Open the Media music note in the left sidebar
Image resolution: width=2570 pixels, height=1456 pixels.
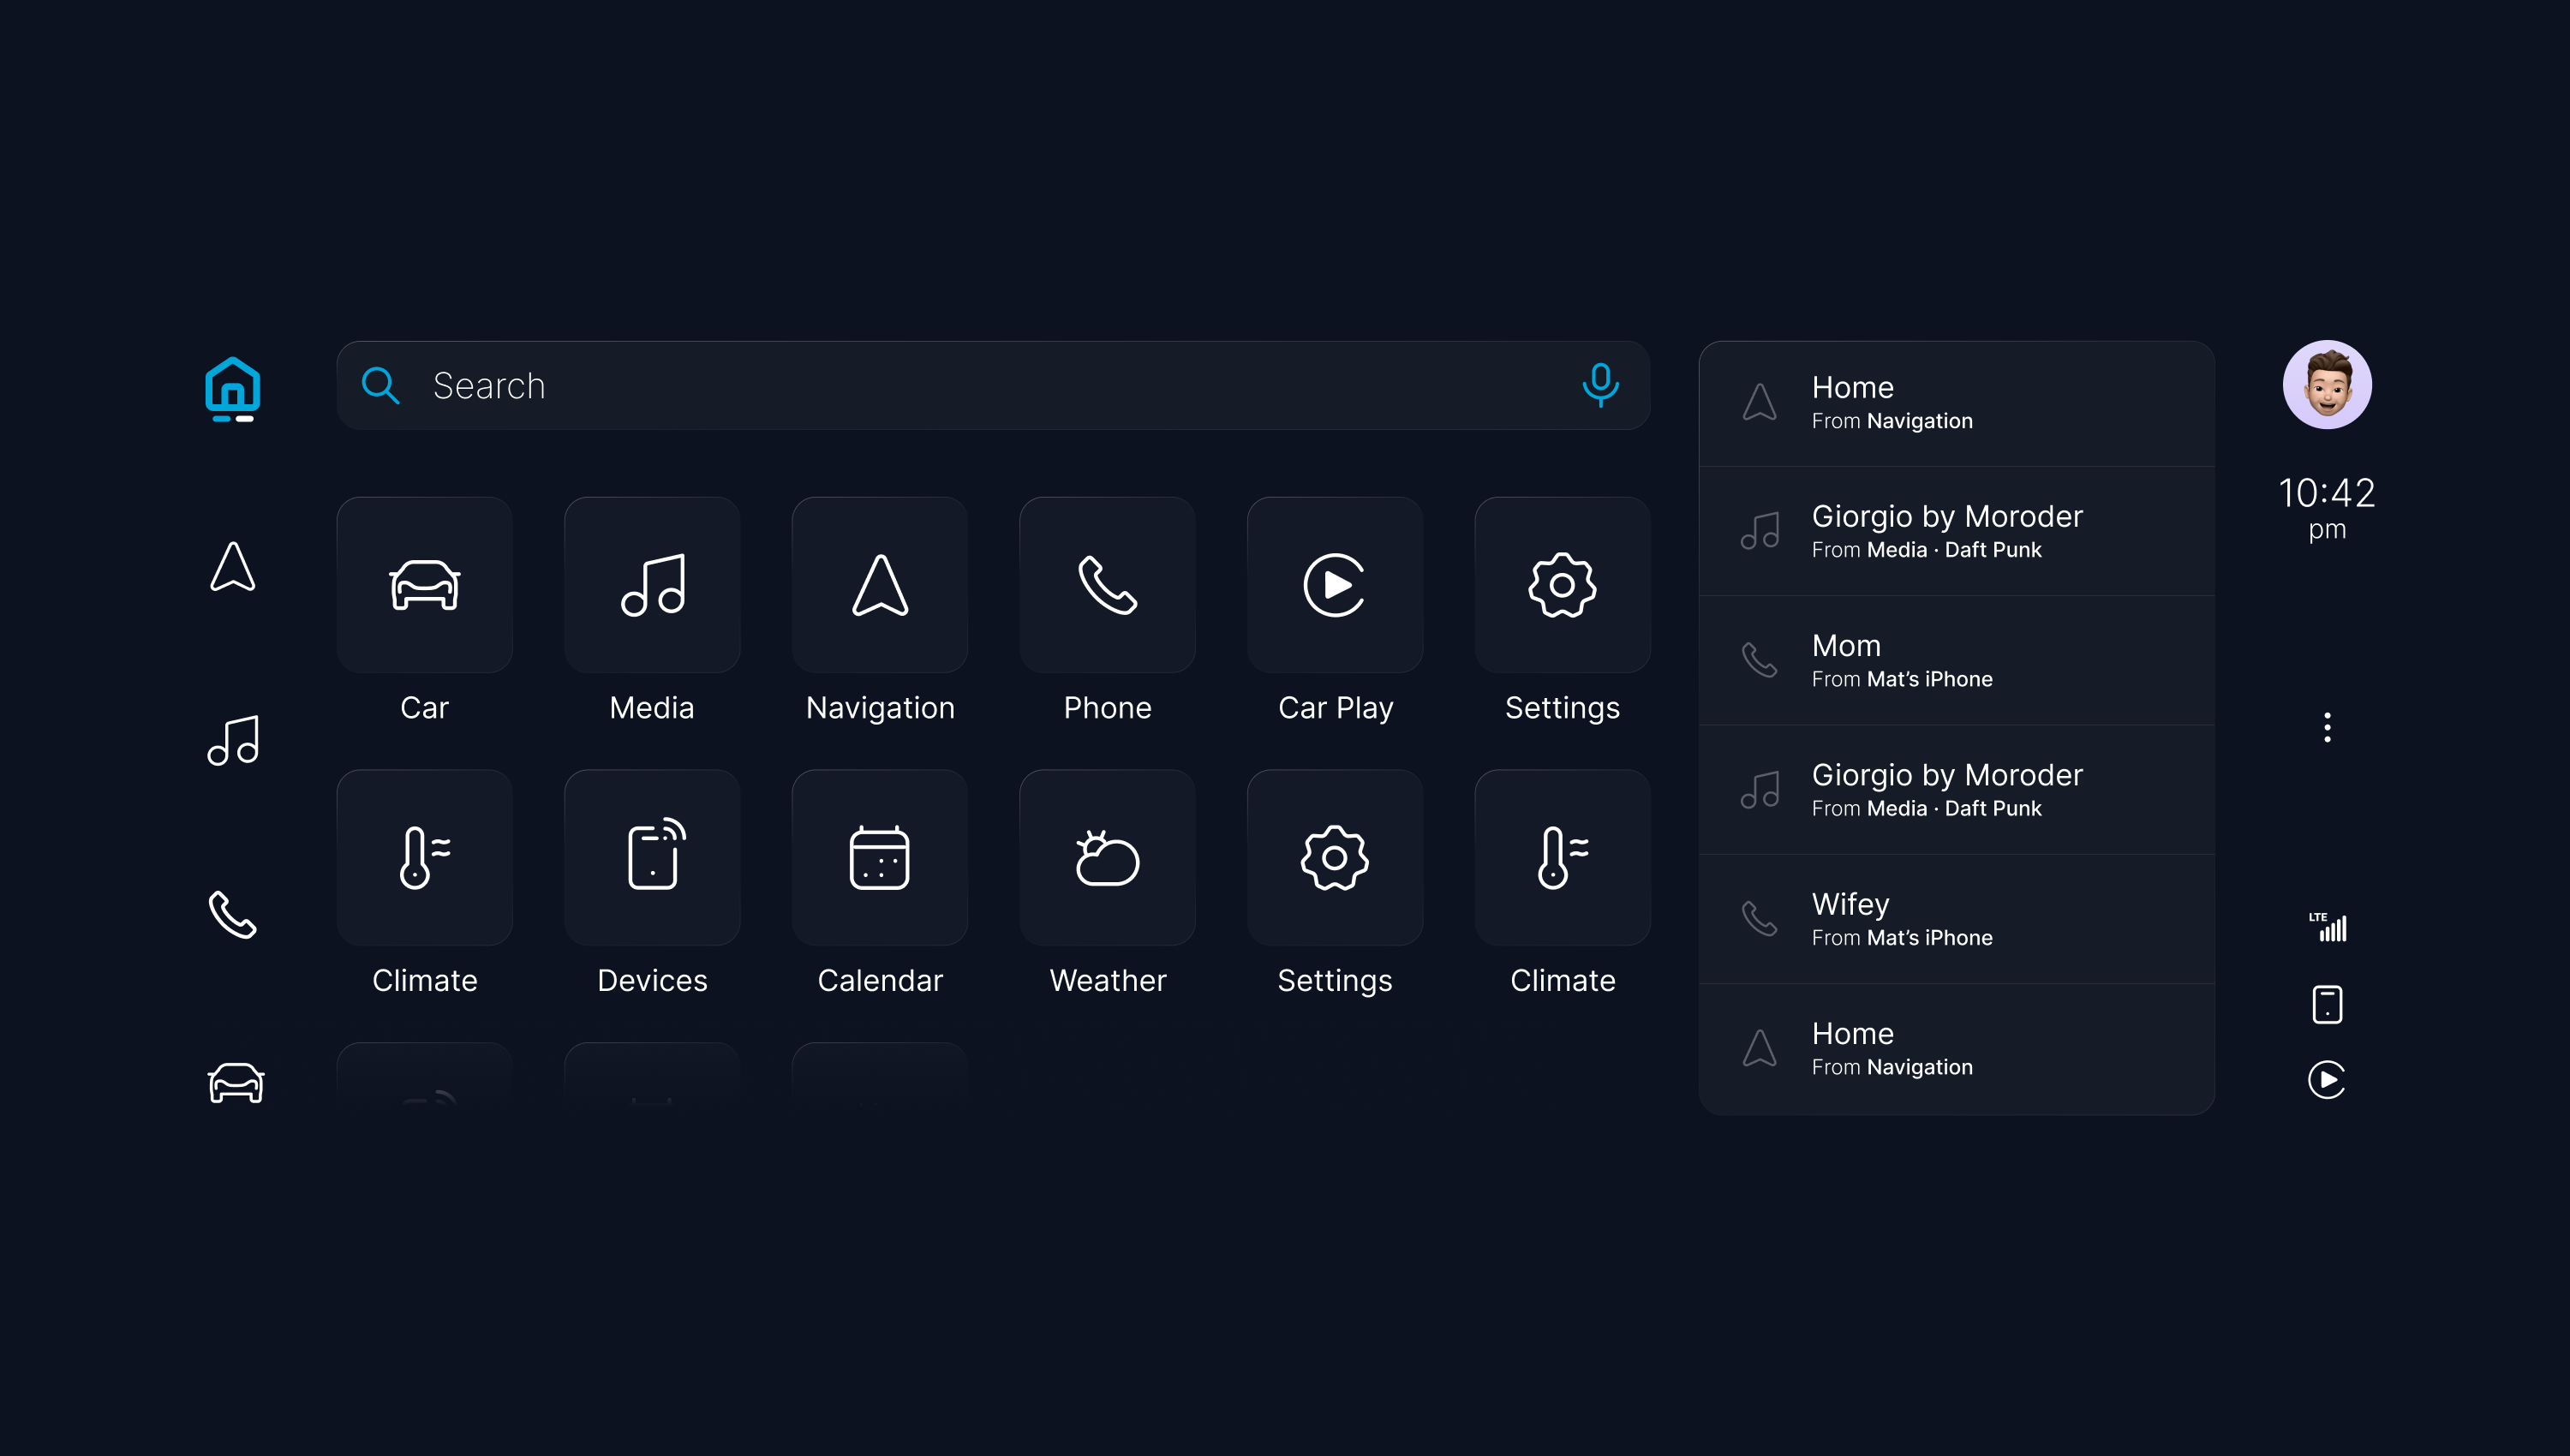pos(233,740)
